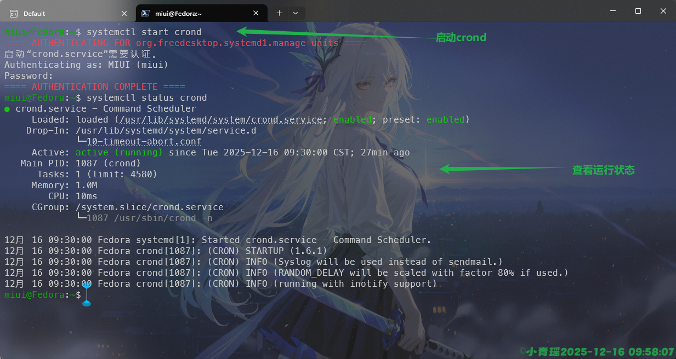Click the blue cursor marker at the prompt

[87, 294]
